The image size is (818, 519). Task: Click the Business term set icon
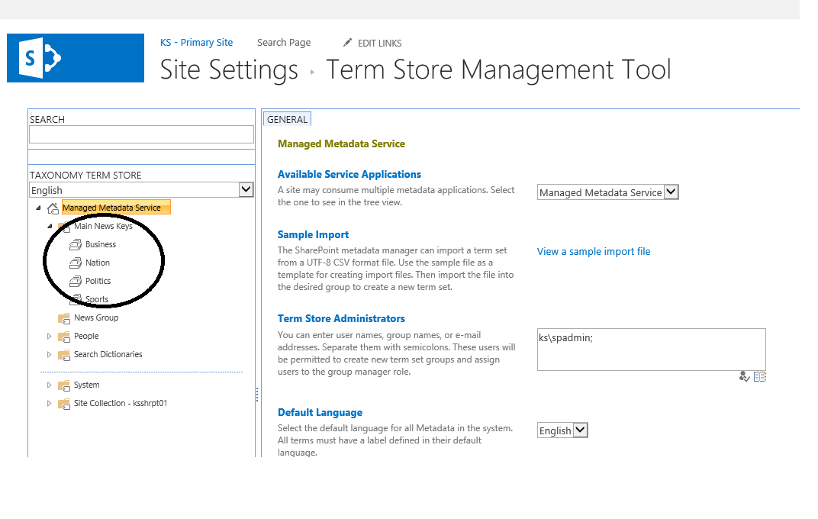(x=76, y=245)
